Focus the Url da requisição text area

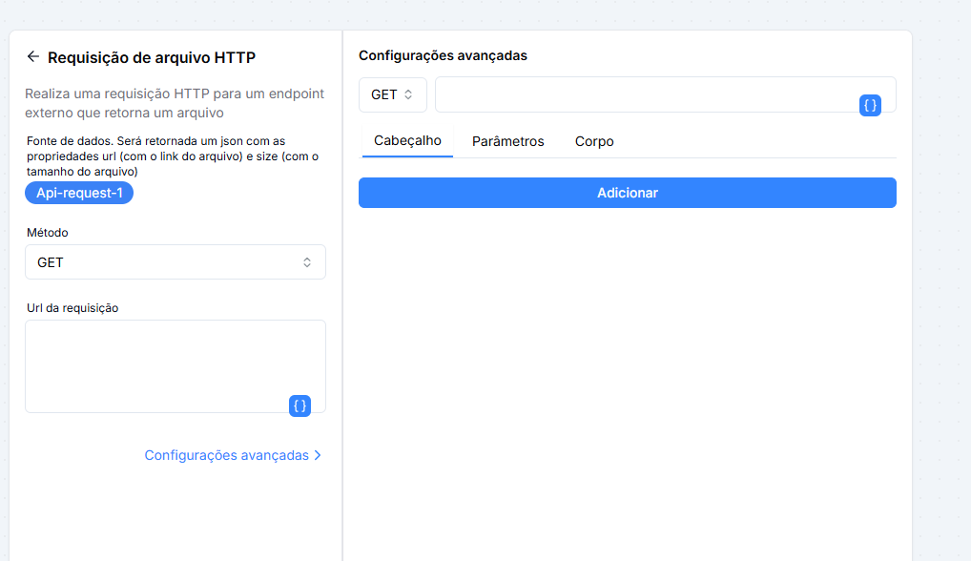pyautogui.click(x=176, y=366)
